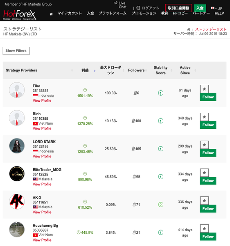230x246 pixels.
Task: Open the HELP menu
Action: tap(219, 14)
